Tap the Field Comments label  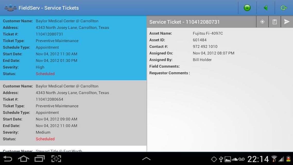click(x=165, y=67)
